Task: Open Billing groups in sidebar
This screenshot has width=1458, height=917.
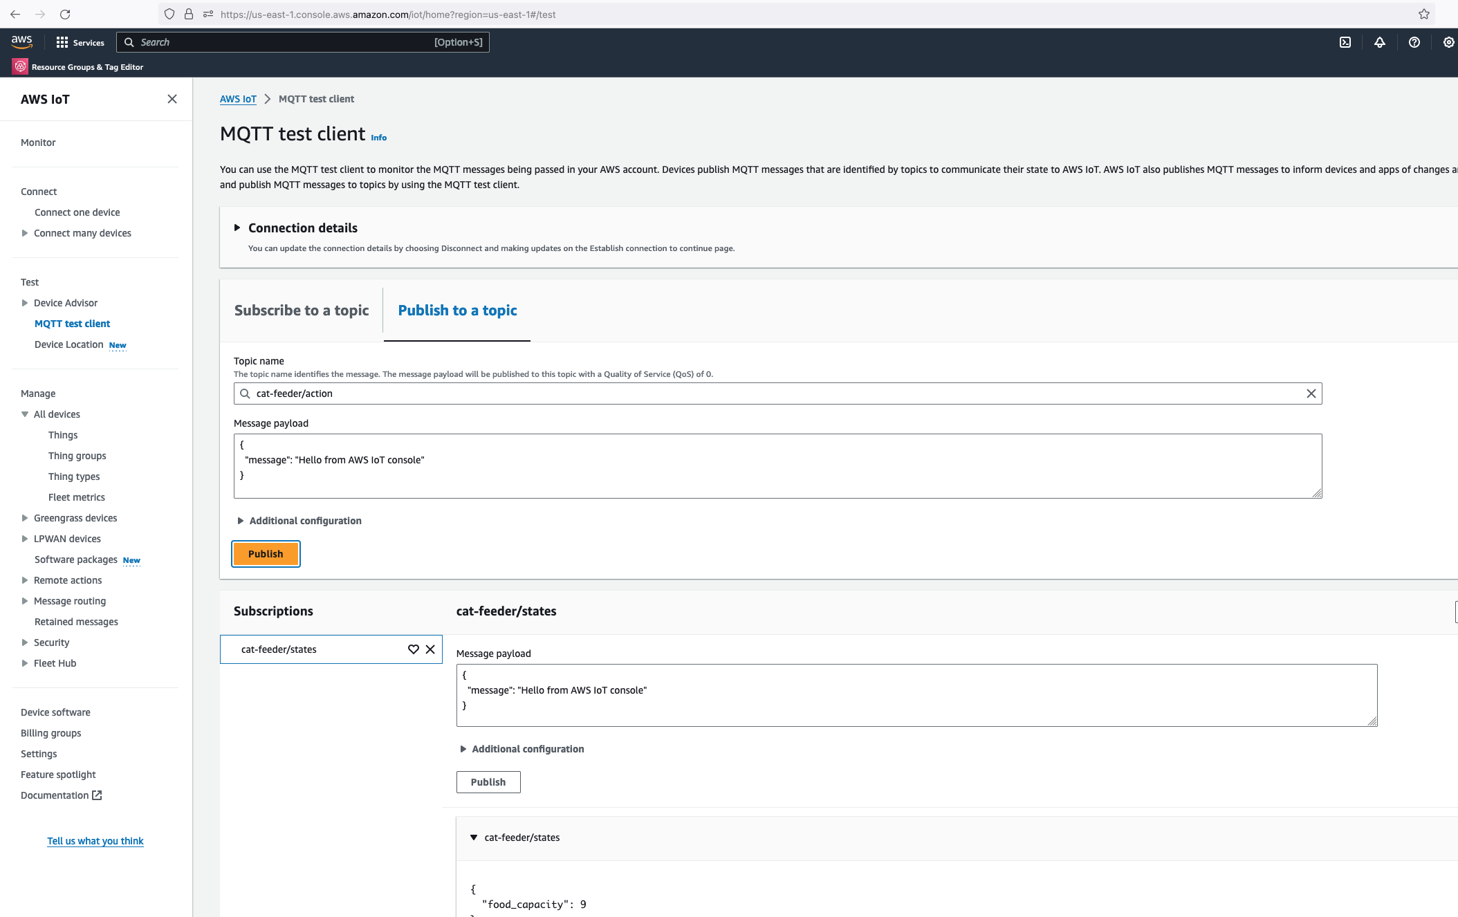Action: point(51,733)
